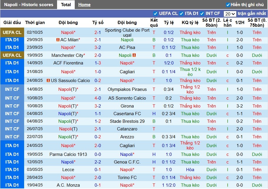Viewport: 268px width, 189px height.
Task: Click red card icon in Manchester City row
Action: click(134, 55)
